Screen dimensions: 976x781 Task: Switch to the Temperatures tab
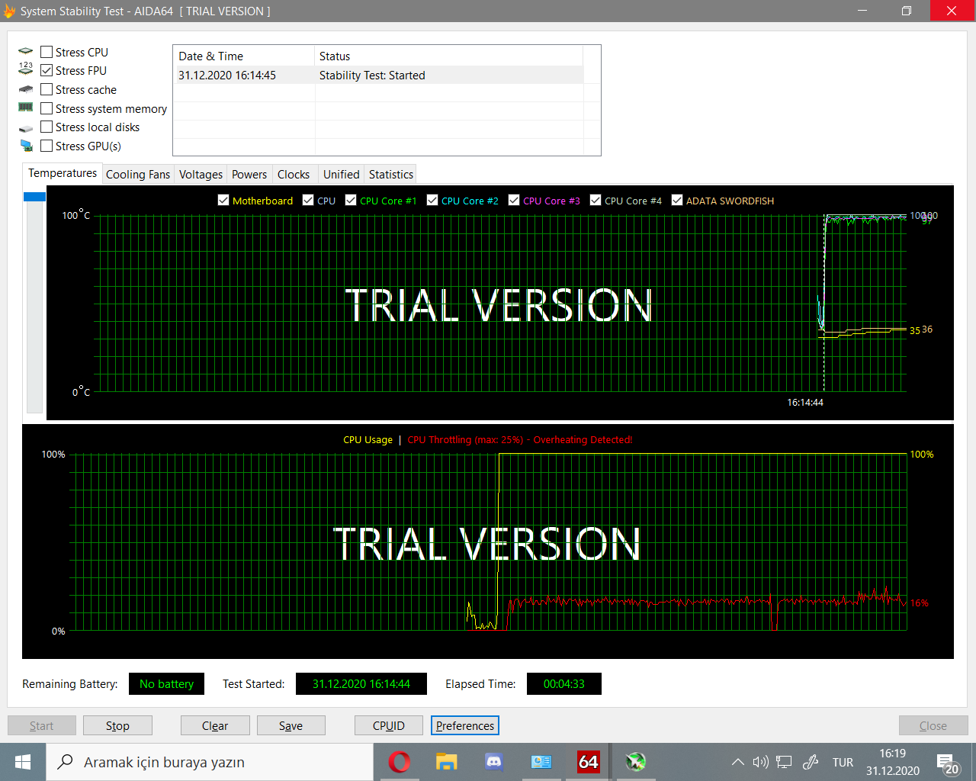[x=63, y=173]
